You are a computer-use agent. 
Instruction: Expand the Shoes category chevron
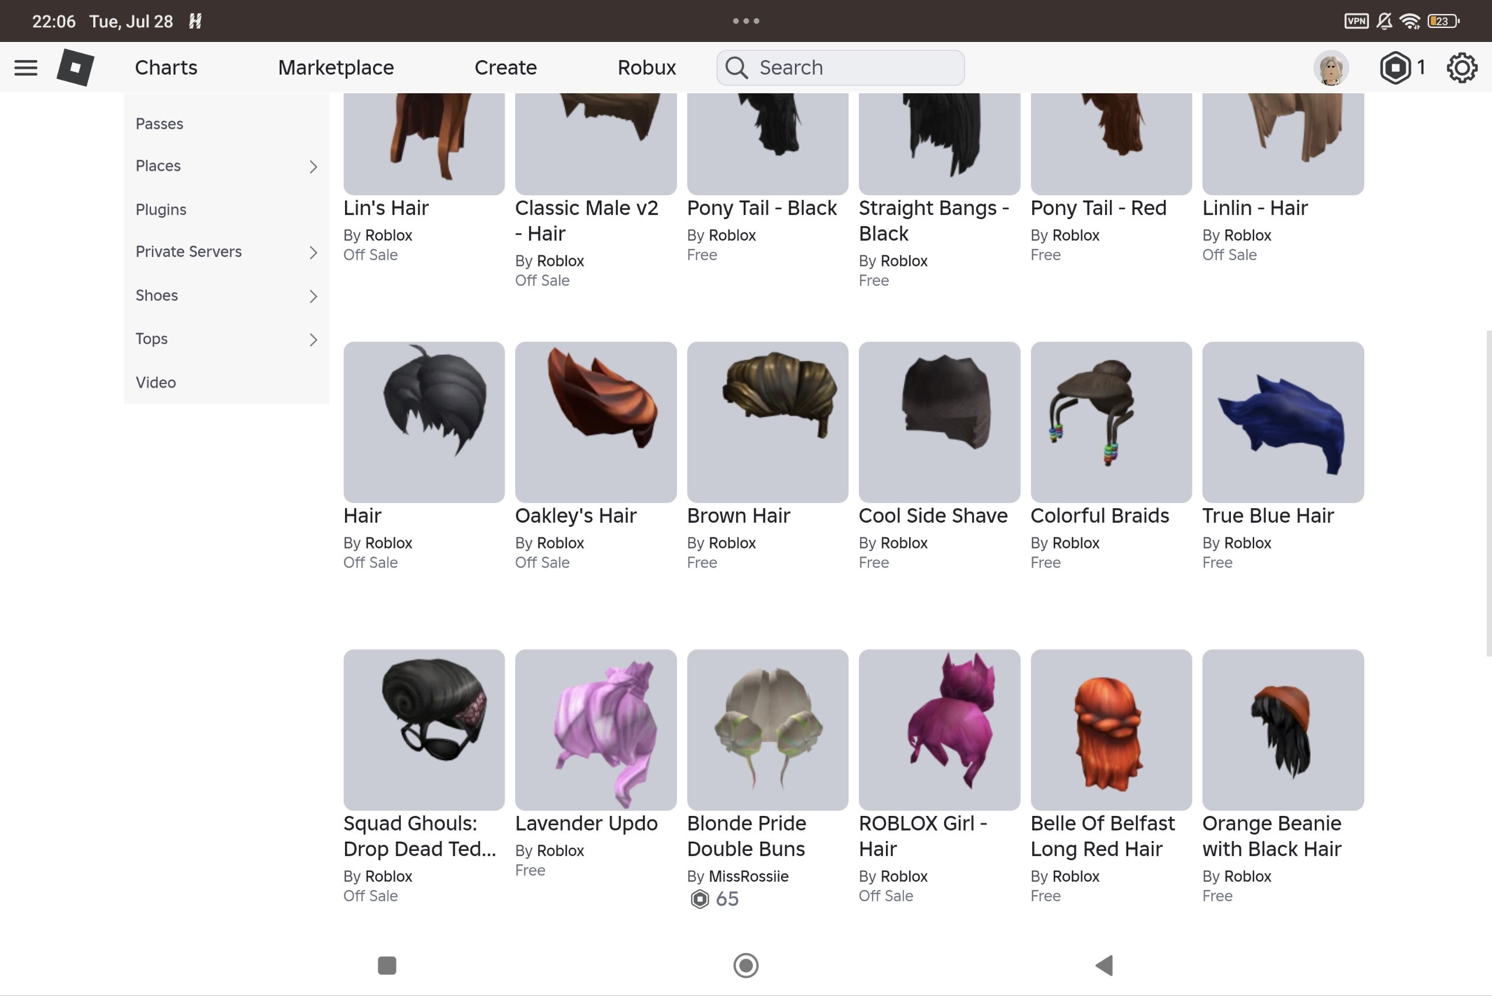[313, 296]
